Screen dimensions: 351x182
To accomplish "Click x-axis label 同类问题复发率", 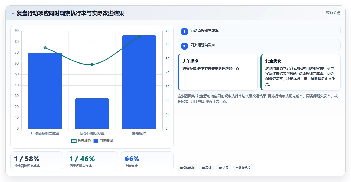I will tap(92, 133).
